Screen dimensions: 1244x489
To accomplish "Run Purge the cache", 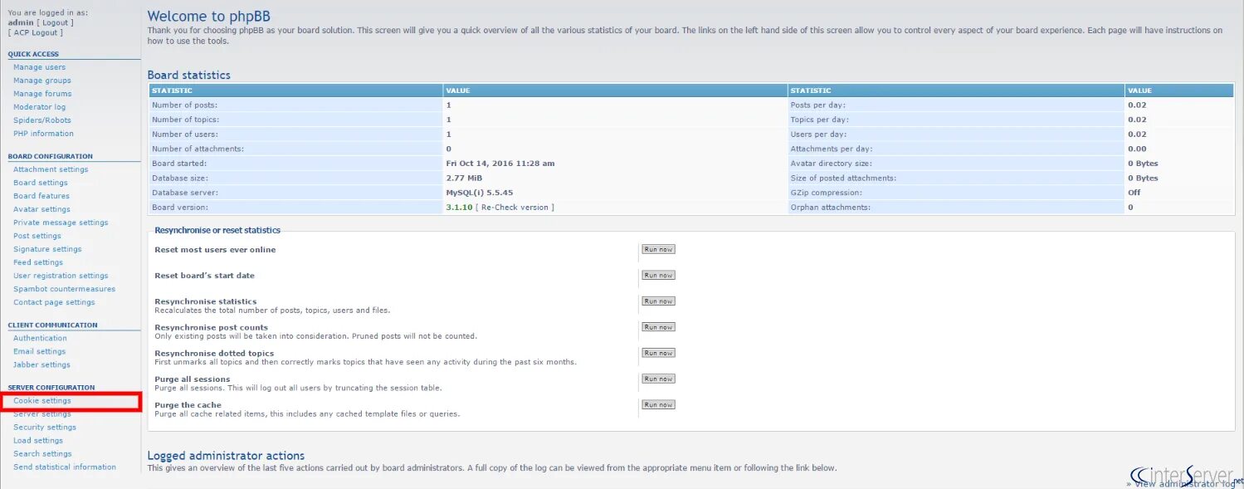I will pyautogui.click(x=658, y=405).
